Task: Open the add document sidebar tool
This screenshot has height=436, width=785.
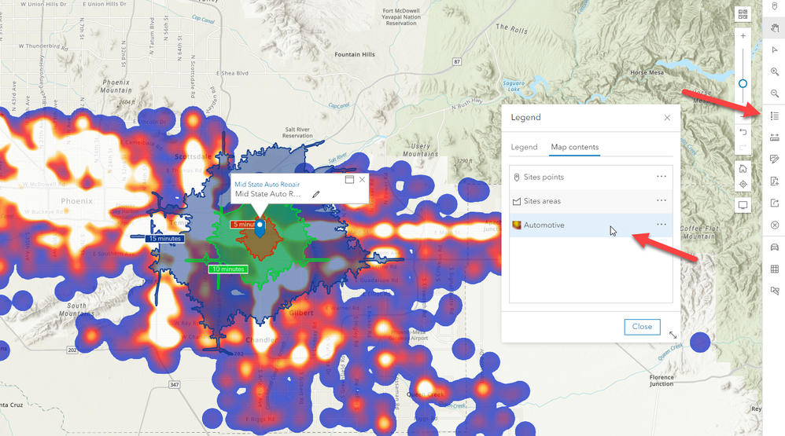Action: 775,181
